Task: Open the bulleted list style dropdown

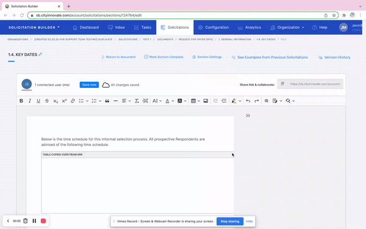Action: coord(87,101)
